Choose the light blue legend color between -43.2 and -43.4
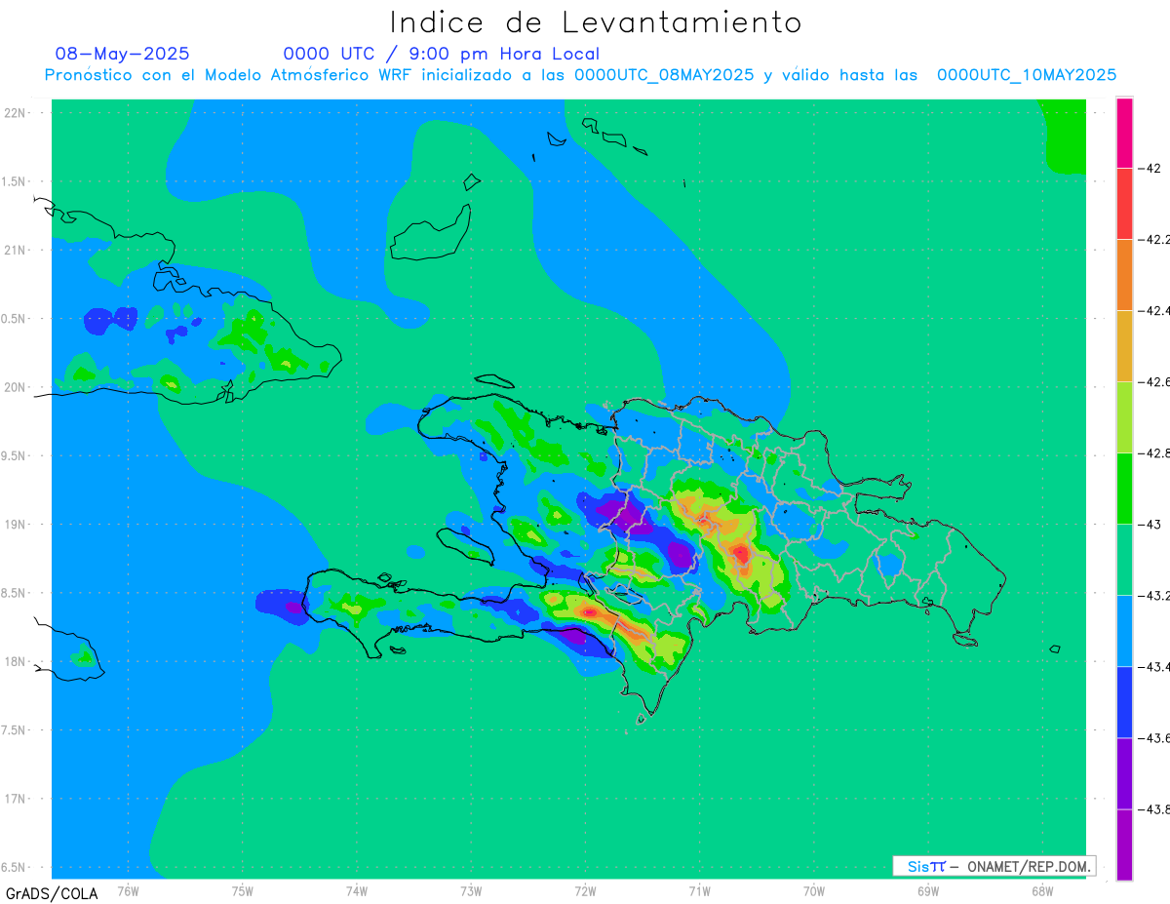Image resolution: width=1170 pixels, height=904 pixels. pyautogui.click(x=1124, y=631)
